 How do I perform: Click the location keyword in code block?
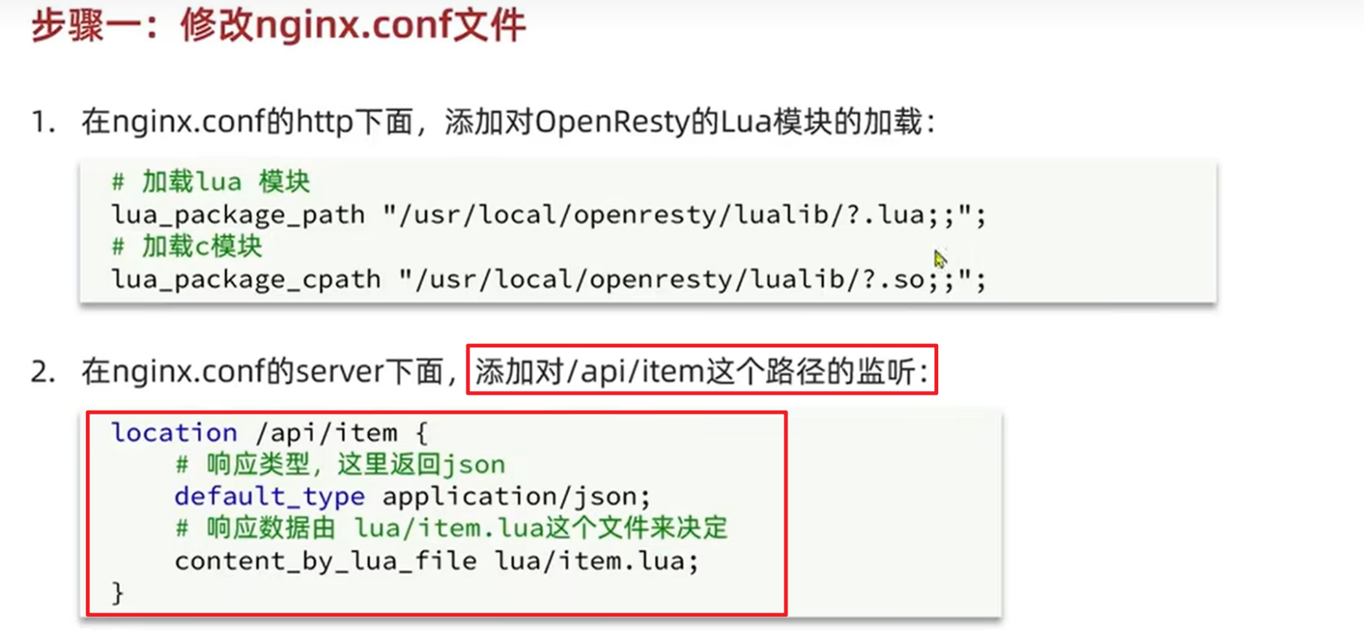[175, 433]
